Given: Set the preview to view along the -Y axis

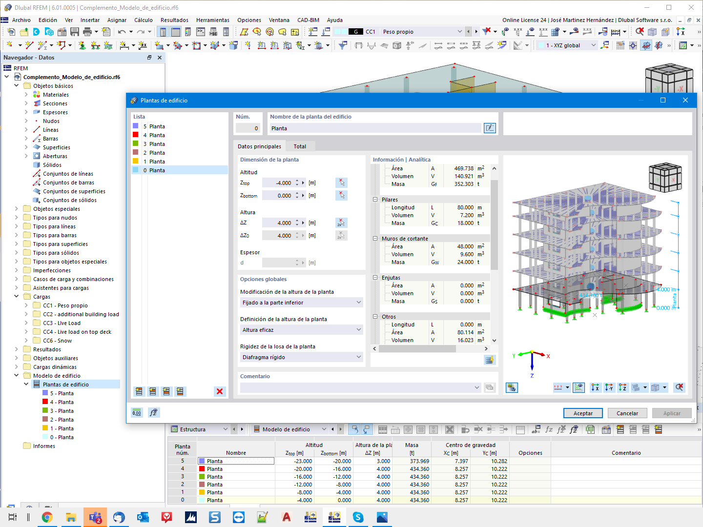Looking at the screenshot, I should 609,387.
